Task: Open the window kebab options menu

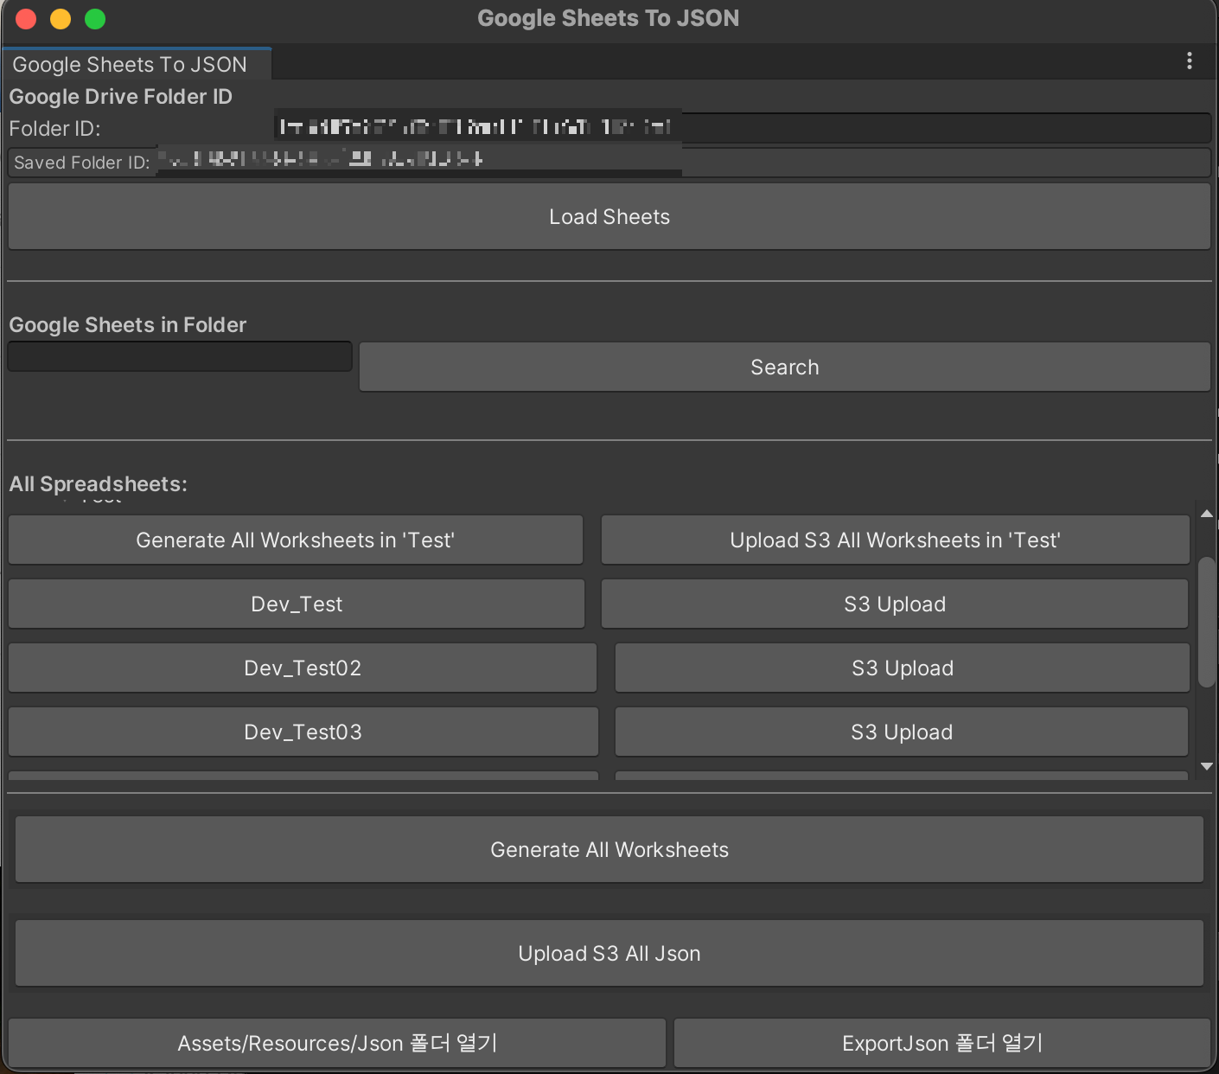Action: pos(1190,61)
